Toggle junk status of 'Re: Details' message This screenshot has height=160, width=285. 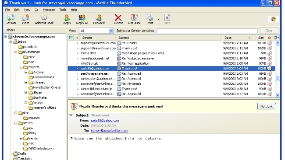(x=269, y=43)
